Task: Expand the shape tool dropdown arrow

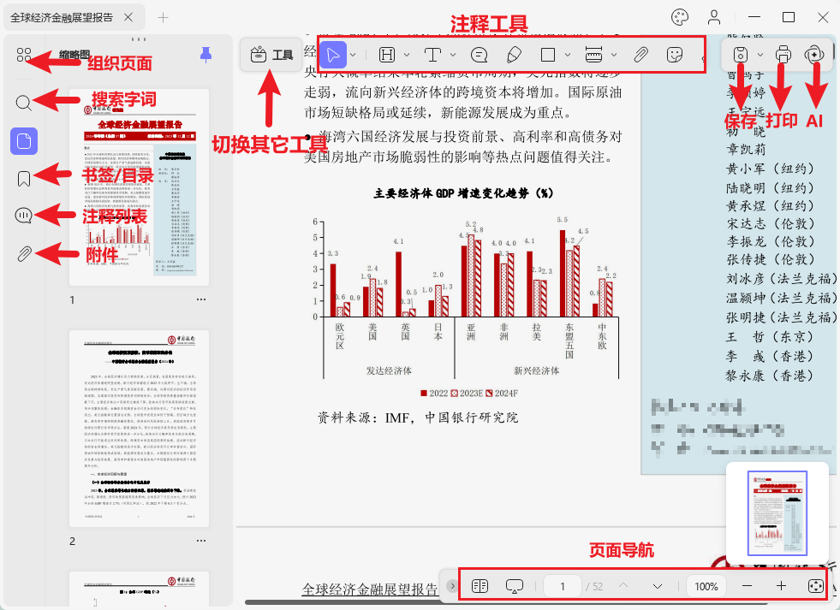Action: point(568,55)
